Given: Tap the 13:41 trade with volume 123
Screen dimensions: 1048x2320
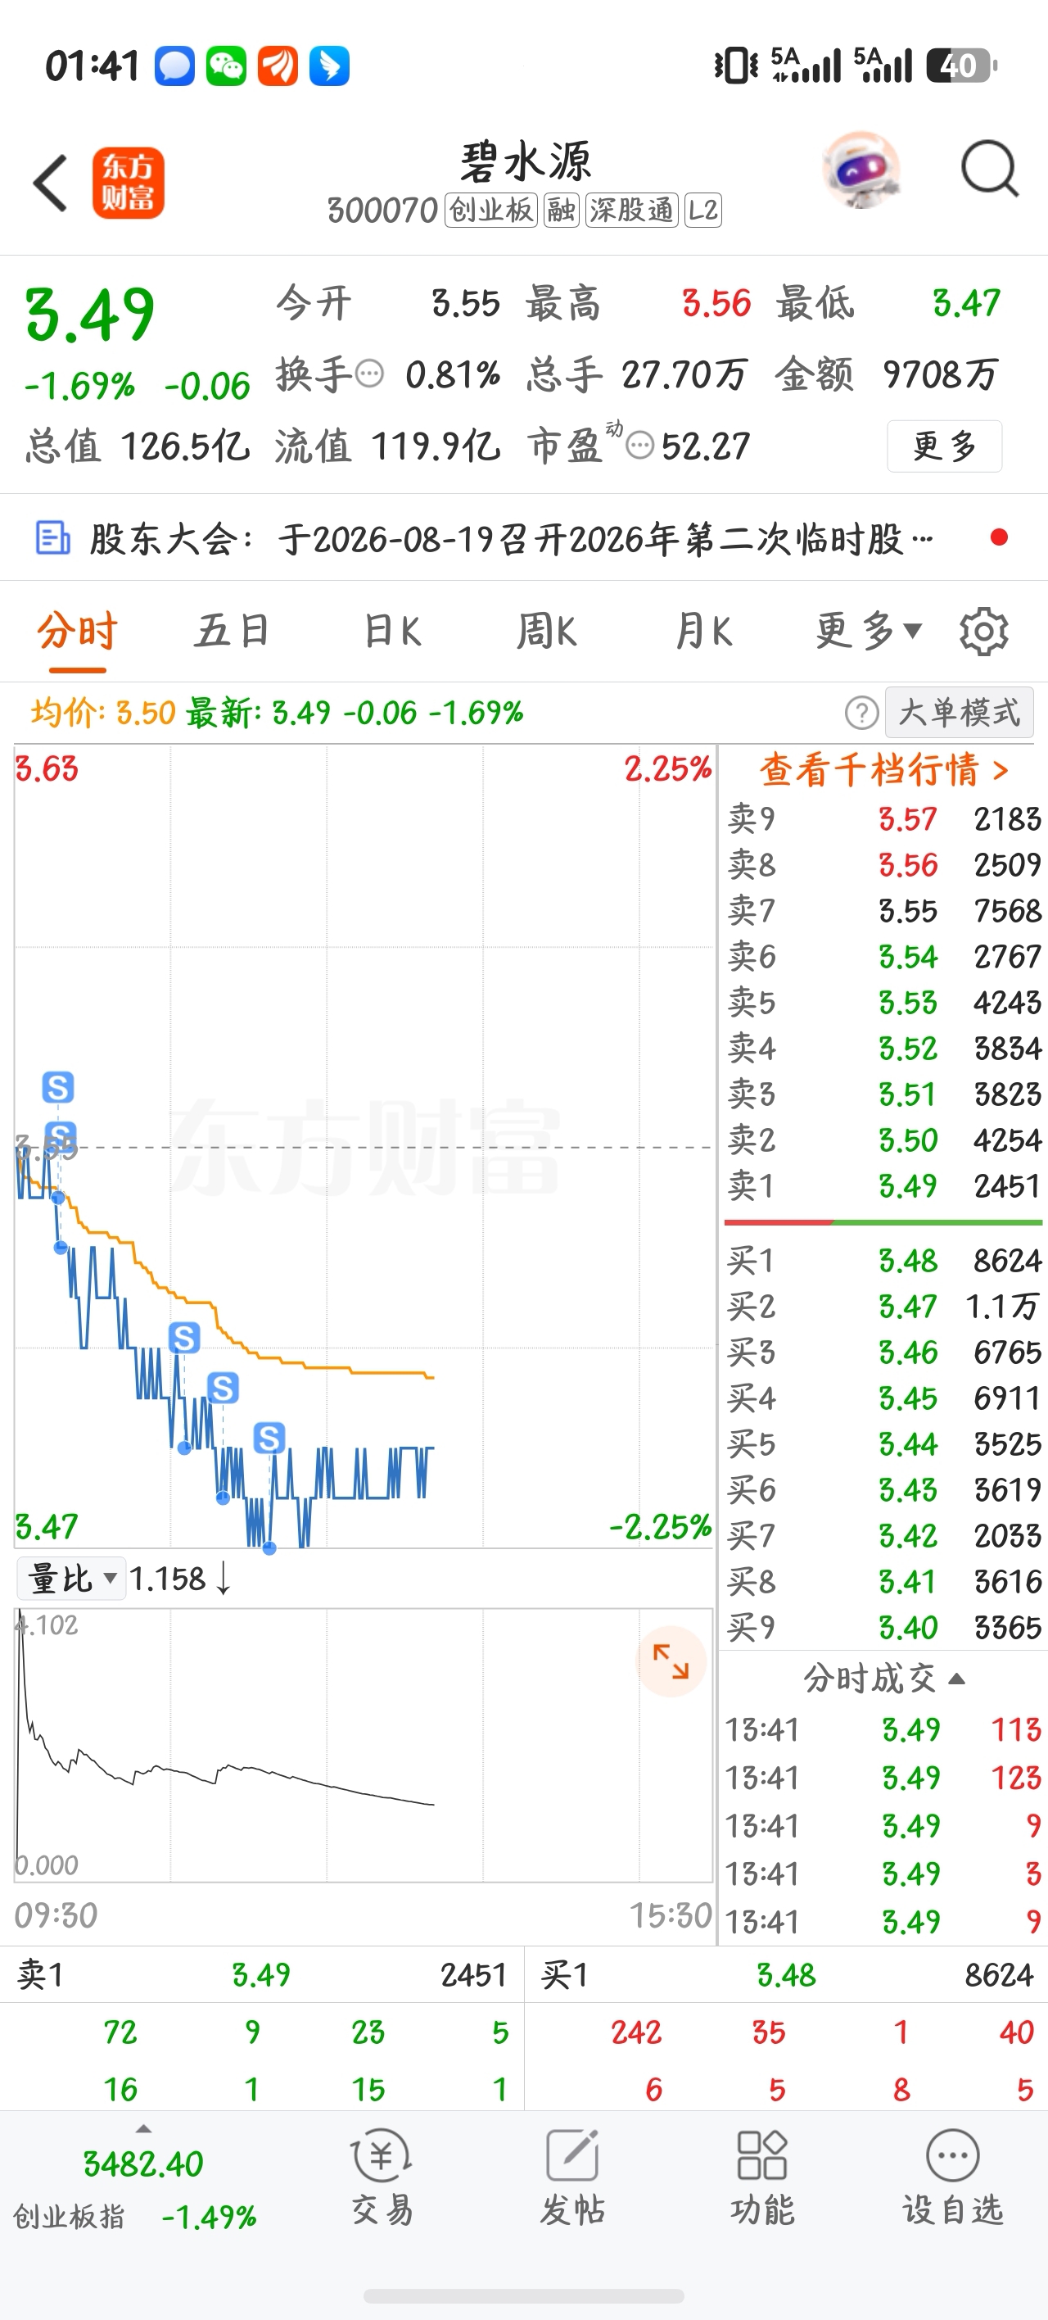Looking at the screenshot, I should click(x=883, y=1777).
